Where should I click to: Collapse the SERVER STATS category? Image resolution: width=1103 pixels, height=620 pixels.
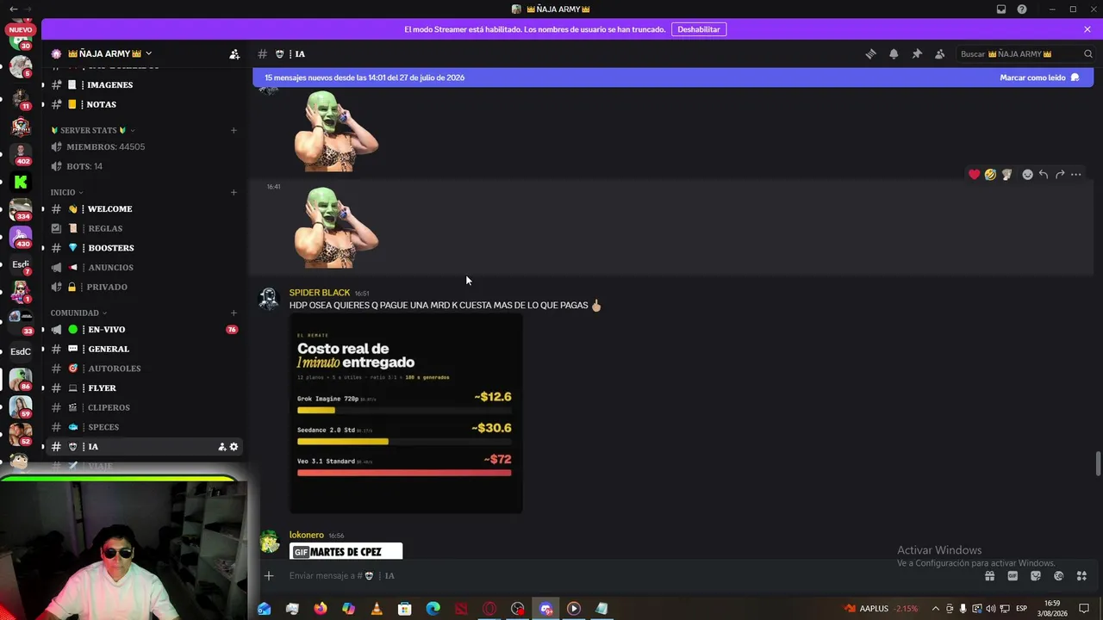pos(92,130)
